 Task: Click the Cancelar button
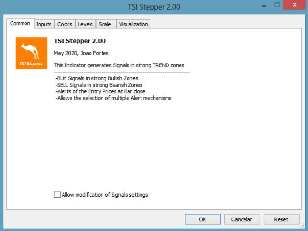pyautogui.click(x=242, y=219)
